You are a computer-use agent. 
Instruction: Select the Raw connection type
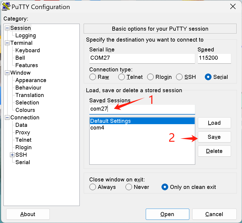[x=93, y=77]
